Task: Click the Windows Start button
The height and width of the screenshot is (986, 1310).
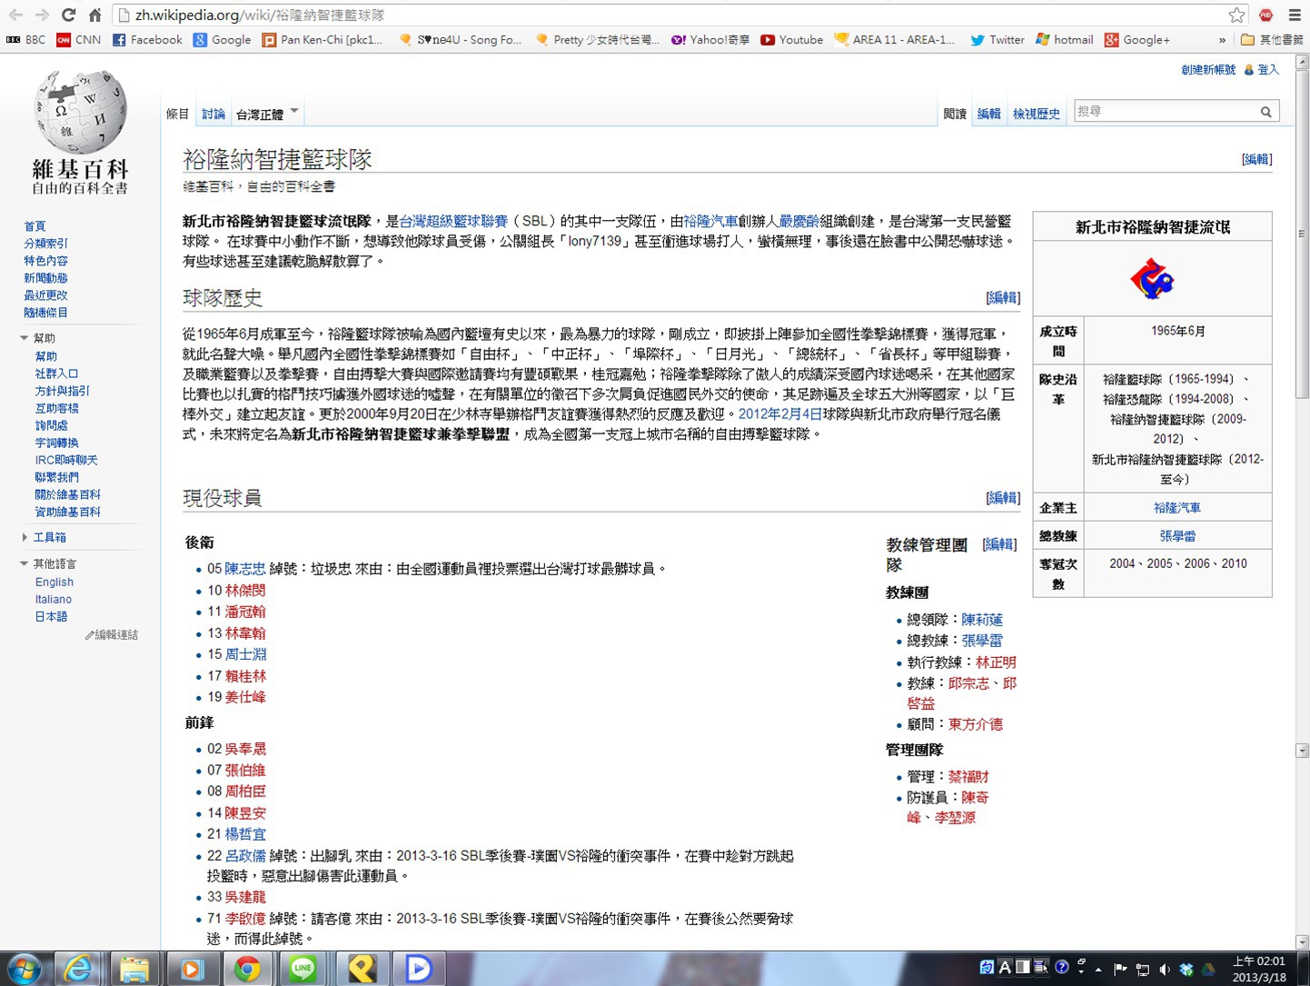Action: tap(25, 969)
